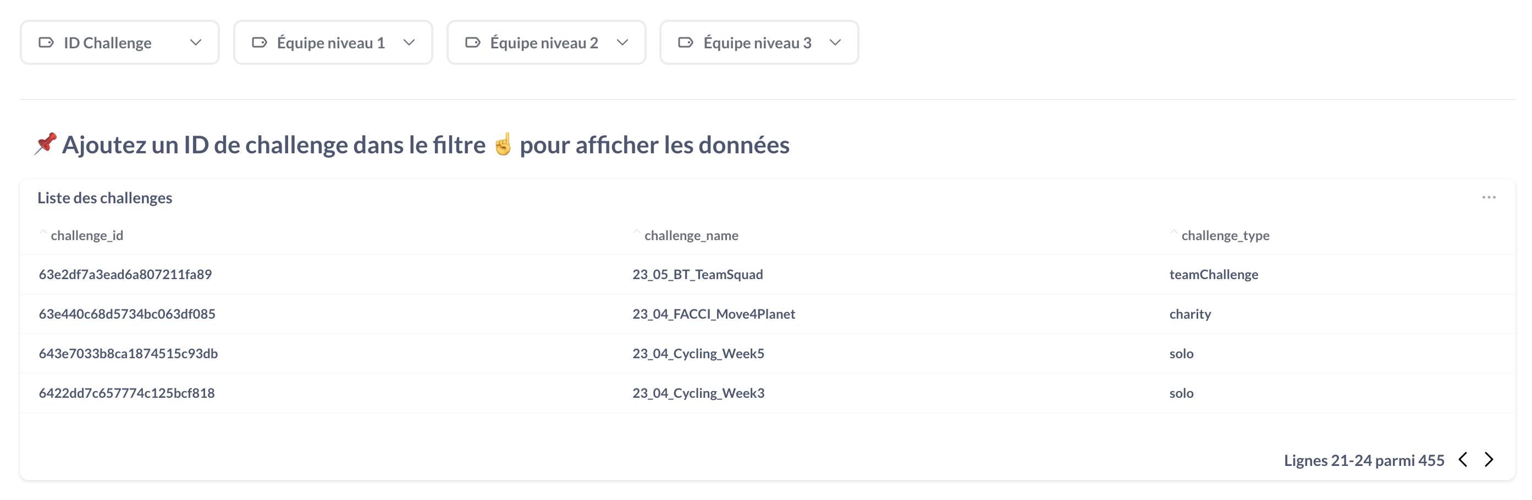This screenshot has width=1532, height=500.
Task: Click the teamChallenge type cell
Action: point(1213,275)
